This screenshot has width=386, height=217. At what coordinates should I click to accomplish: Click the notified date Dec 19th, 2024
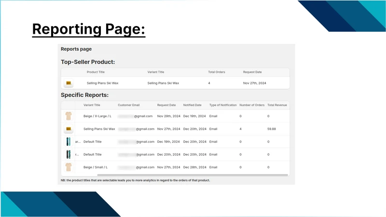click(194, 116)
